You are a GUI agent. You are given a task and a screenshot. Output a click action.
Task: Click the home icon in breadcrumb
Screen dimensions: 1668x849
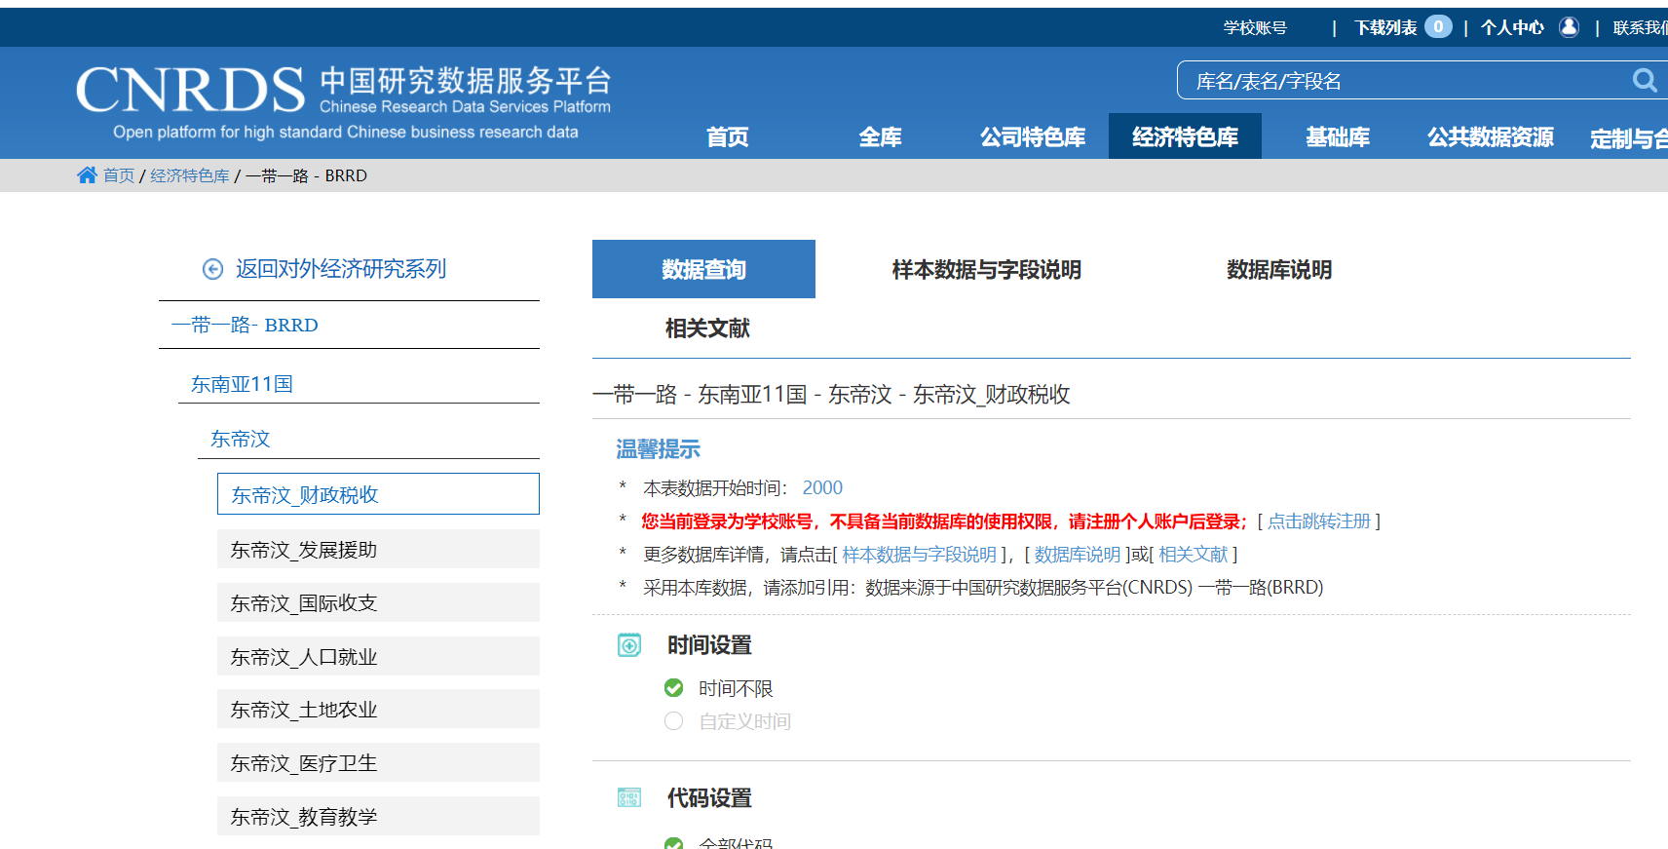(x=87, y=175)
